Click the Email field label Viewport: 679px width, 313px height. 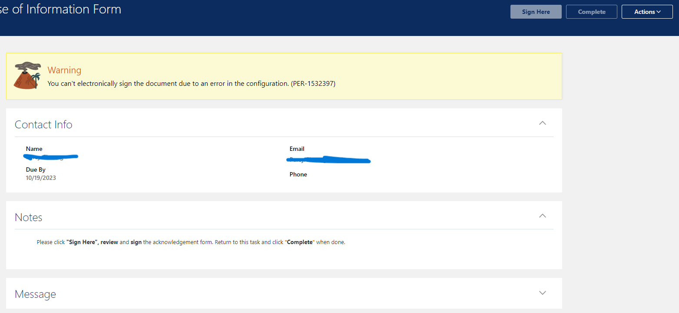click(297, 149)
